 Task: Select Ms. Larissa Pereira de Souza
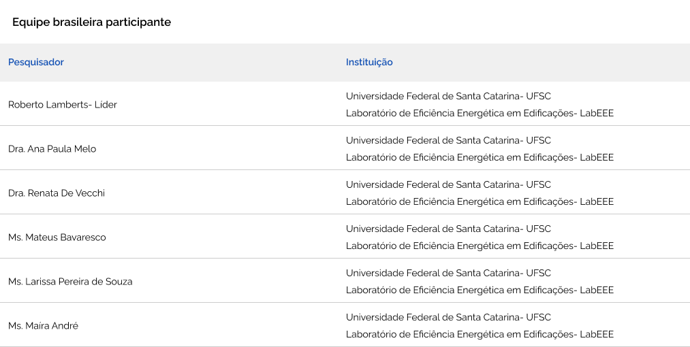[70, 282]
